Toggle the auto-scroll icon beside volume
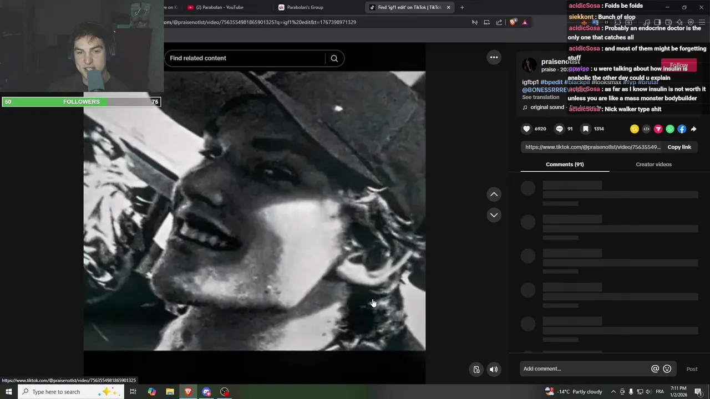The image size is (710, 399). click(x=476, y=370)
